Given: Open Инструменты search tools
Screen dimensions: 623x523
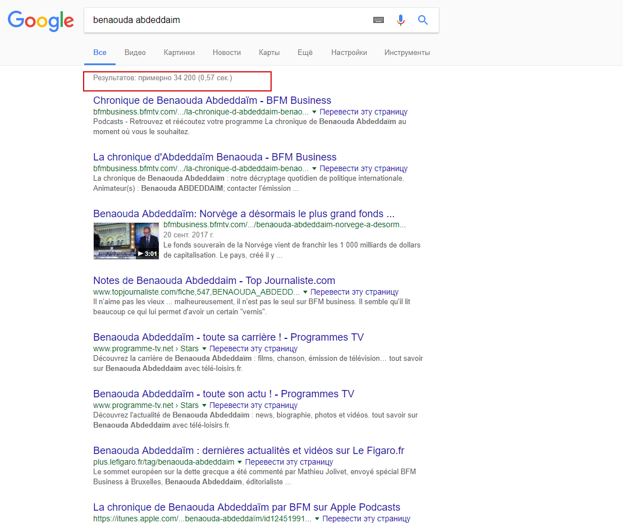Looking at the screenshot, I should click(x=407, y=52).
